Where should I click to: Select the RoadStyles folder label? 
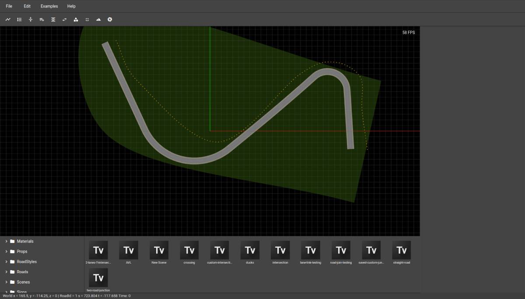tap(27, 261)
